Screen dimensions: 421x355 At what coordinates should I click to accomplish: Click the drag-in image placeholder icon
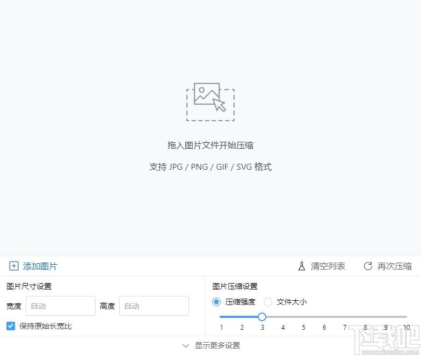coord(210,102)
